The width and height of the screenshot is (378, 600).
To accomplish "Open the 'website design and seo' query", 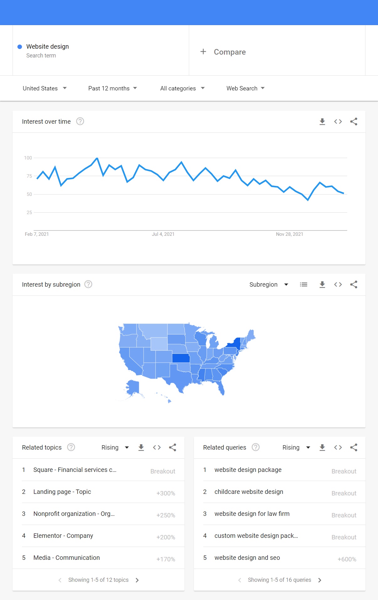I will (247, 558).
